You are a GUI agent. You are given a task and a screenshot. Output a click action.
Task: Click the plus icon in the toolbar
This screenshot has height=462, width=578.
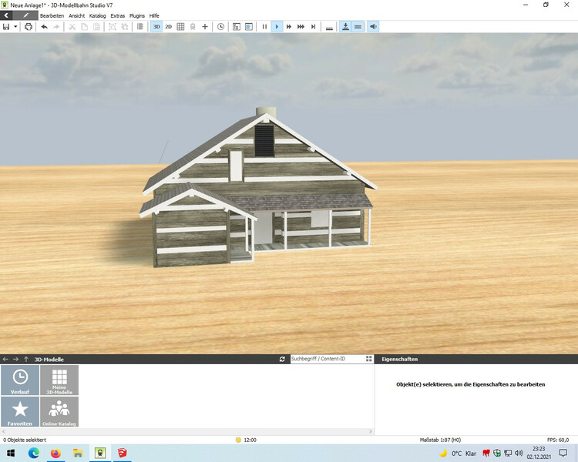point(204,26)
